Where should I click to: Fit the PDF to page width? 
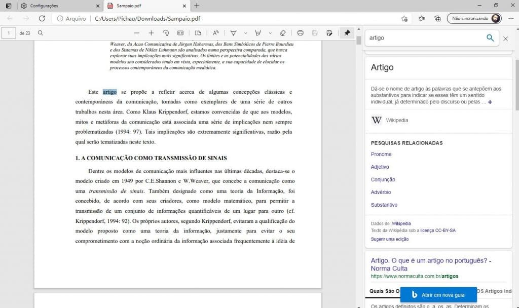[180, 33]
